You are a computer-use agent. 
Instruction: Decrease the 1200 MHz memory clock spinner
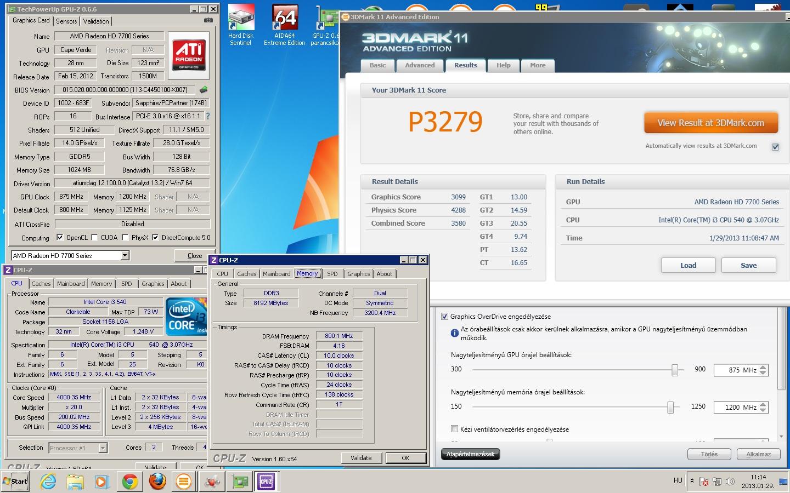tap(763, 410)
